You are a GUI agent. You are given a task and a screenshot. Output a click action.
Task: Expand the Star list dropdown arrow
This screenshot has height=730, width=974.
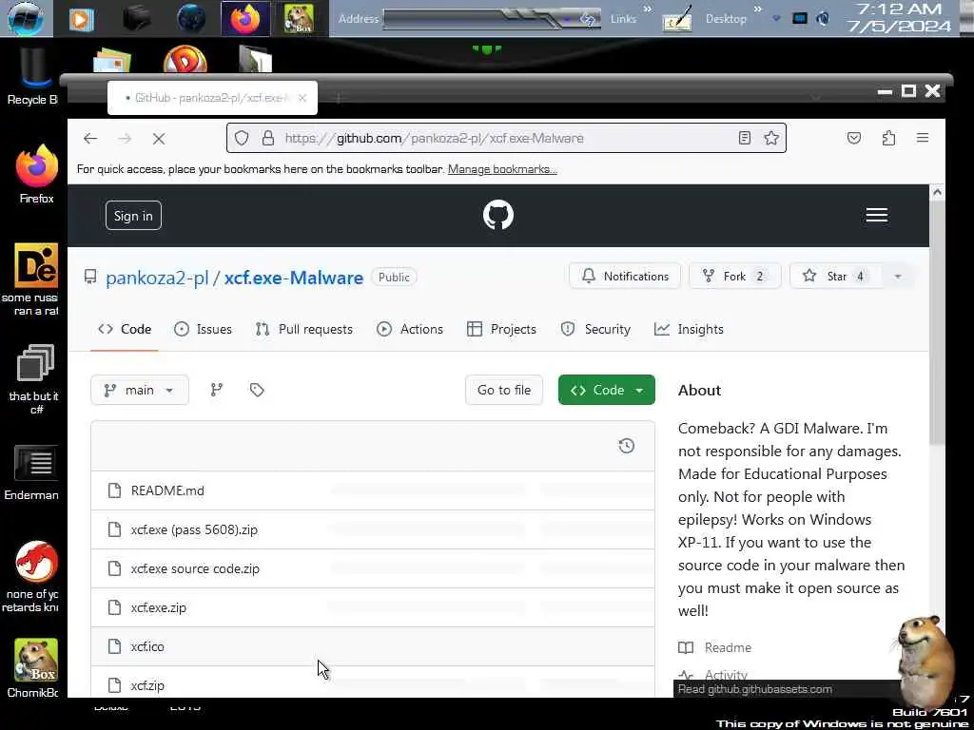coord(897,277)
